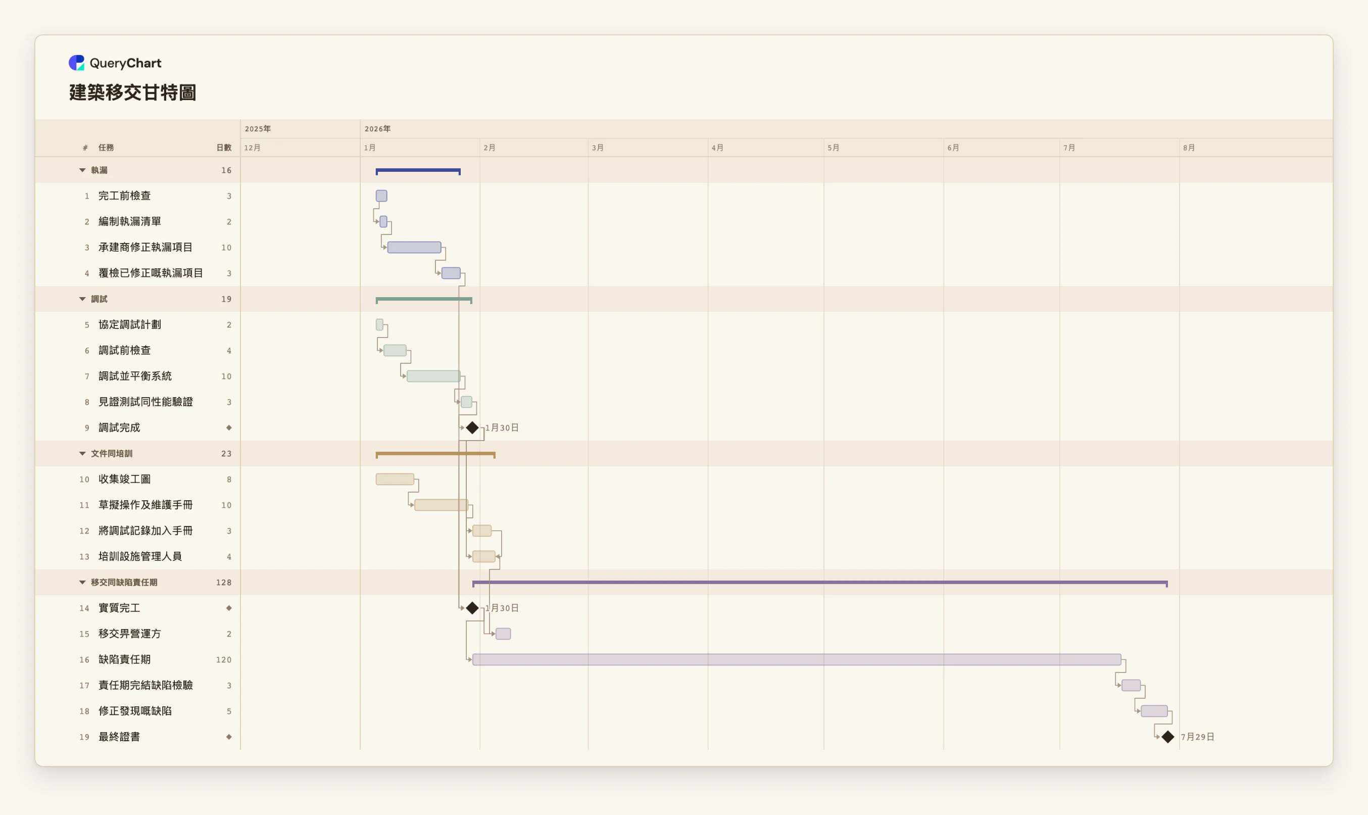Click the 2026年 year header
The width and height of the screenshot is (1368, 815).
[x=378, y=129]
